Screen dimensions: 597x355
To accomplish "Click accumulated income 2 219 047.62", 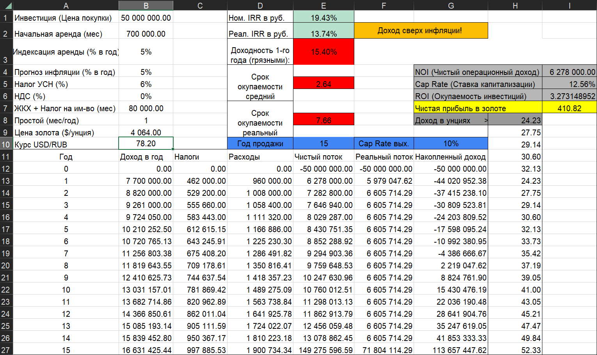I will tap(451, 265).
